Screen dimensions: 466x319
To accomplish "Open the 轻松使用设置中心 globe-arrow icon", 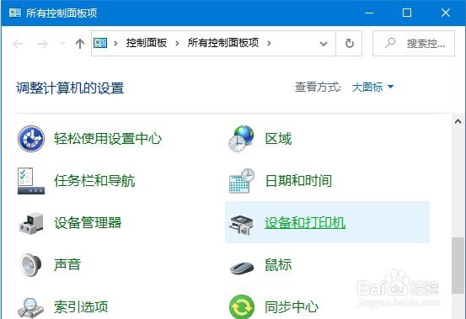I will point(31,139).
